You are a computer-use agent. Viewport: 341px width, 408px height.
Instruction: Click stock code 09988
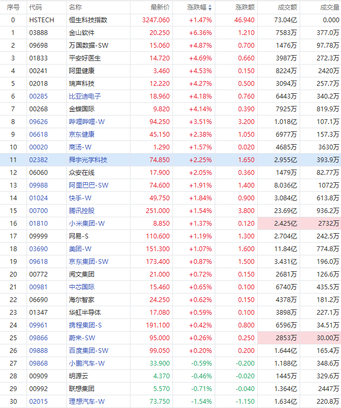click(38, 185)
